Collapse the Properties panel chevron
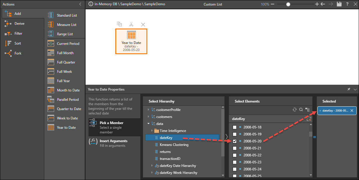 click(x=355, y=89)
